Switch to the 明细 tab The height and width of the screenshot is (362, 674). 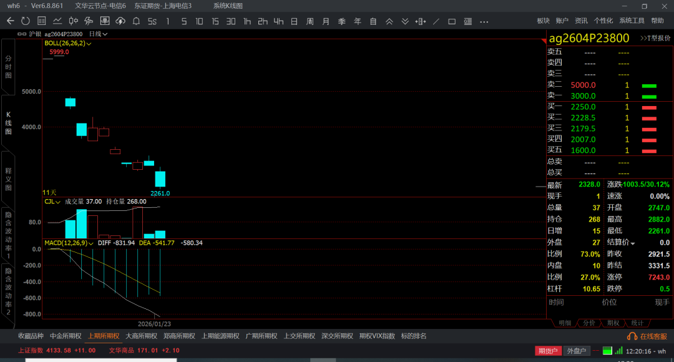(x=565, y=323)
